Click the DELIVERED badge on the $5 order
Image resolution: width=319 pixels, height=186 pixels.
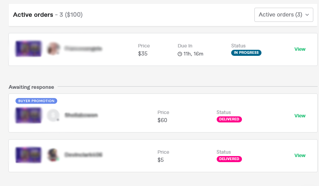(x=229, y=159)
